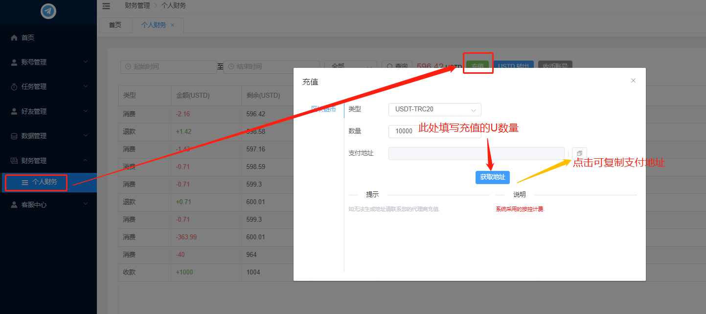Click the 数量 amount input field

[402, 131]
